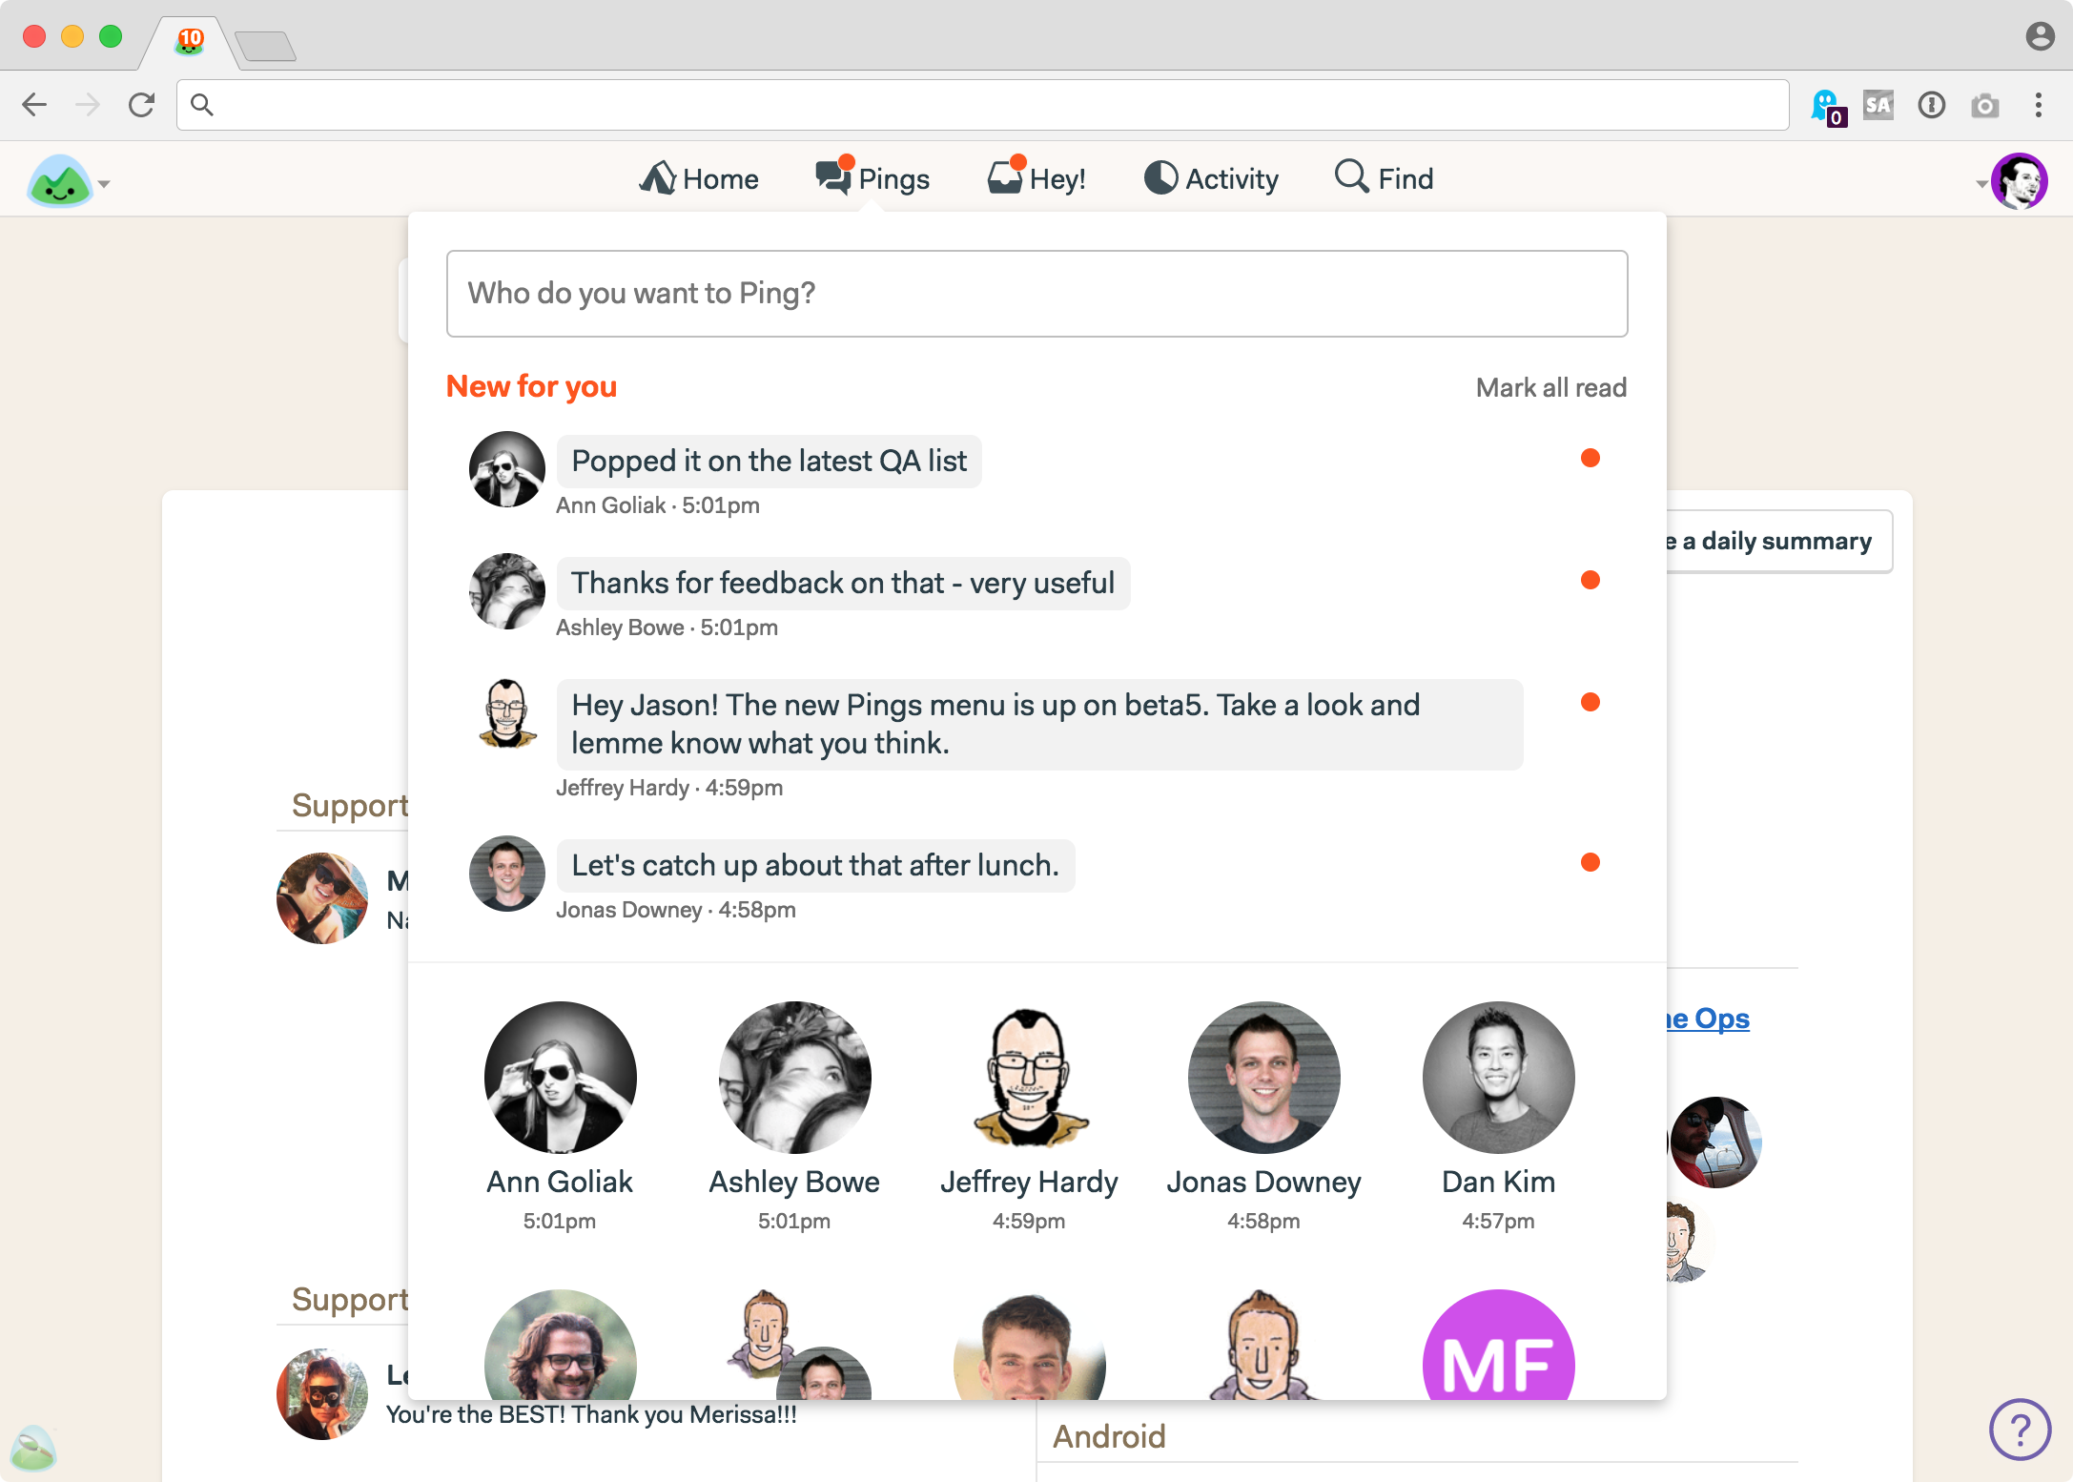Open Jeffrey Hardy's large avatar in recent pings
2073x1482 pixels.
coord(1029,1078)
